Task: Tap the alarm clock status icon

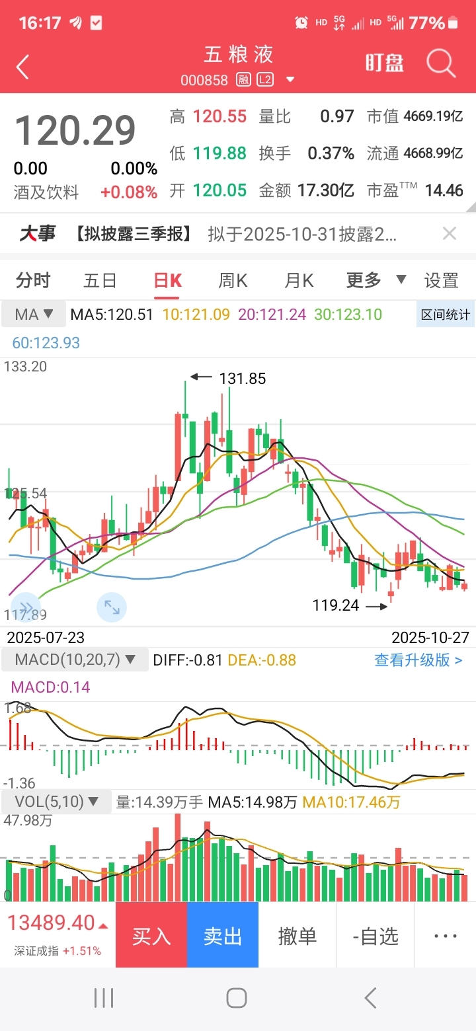Action: 301,23
